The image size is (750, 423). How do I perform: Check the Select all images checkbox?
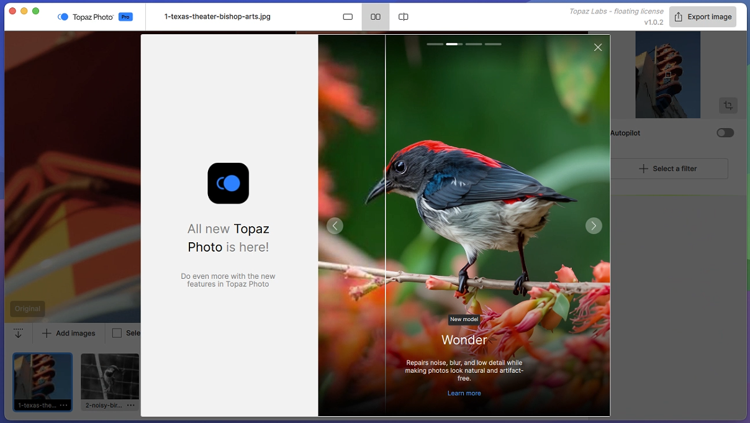point(117,333)
